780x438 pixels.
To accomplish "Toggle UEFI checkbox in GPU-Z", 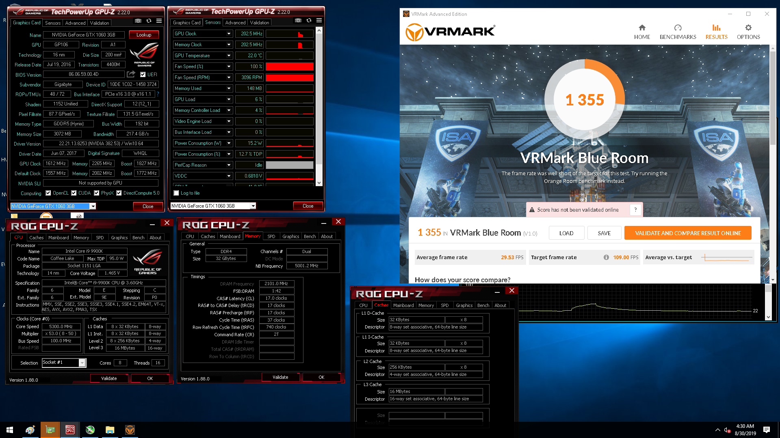I will coord(143,74).
